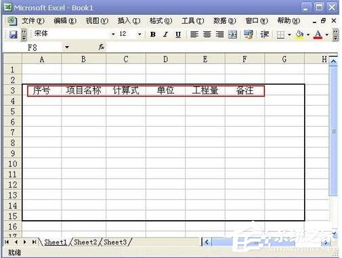Click Merge and Center icon

coord(232,35)
